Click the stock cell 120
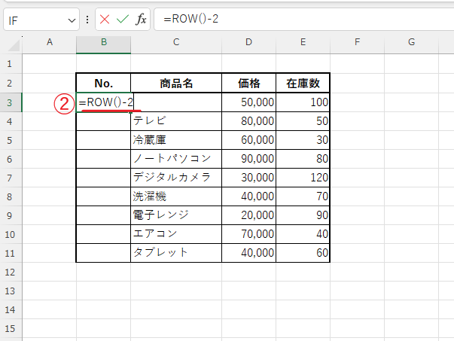Screen dimensions: 454x341 [303, 178]
